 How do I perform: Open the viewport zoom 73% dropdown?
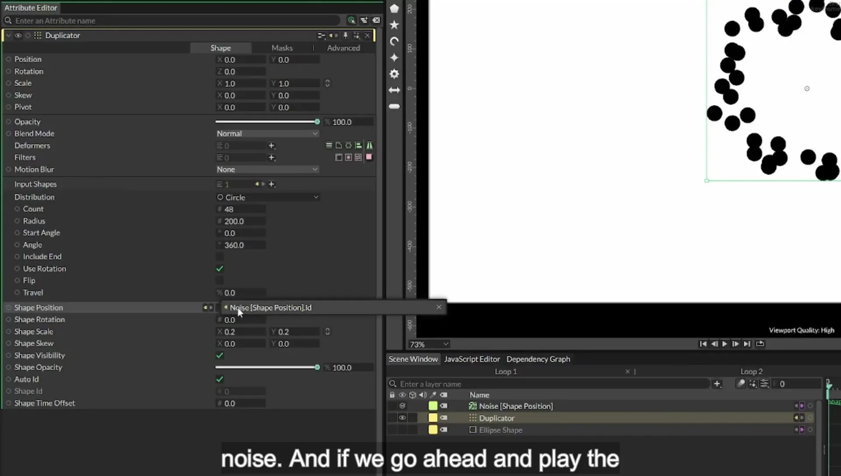[429, 344]
